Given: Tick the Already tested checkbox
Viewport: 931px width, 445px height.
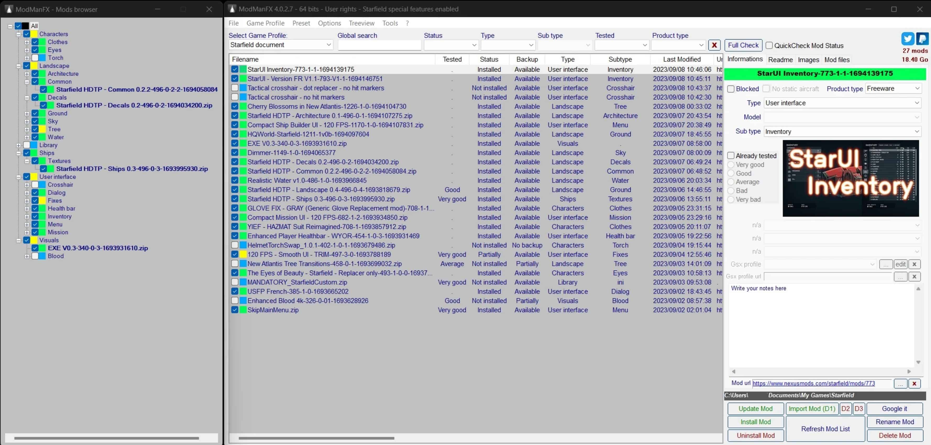Looking at the screenshot, I should click(x=731, y=156).
